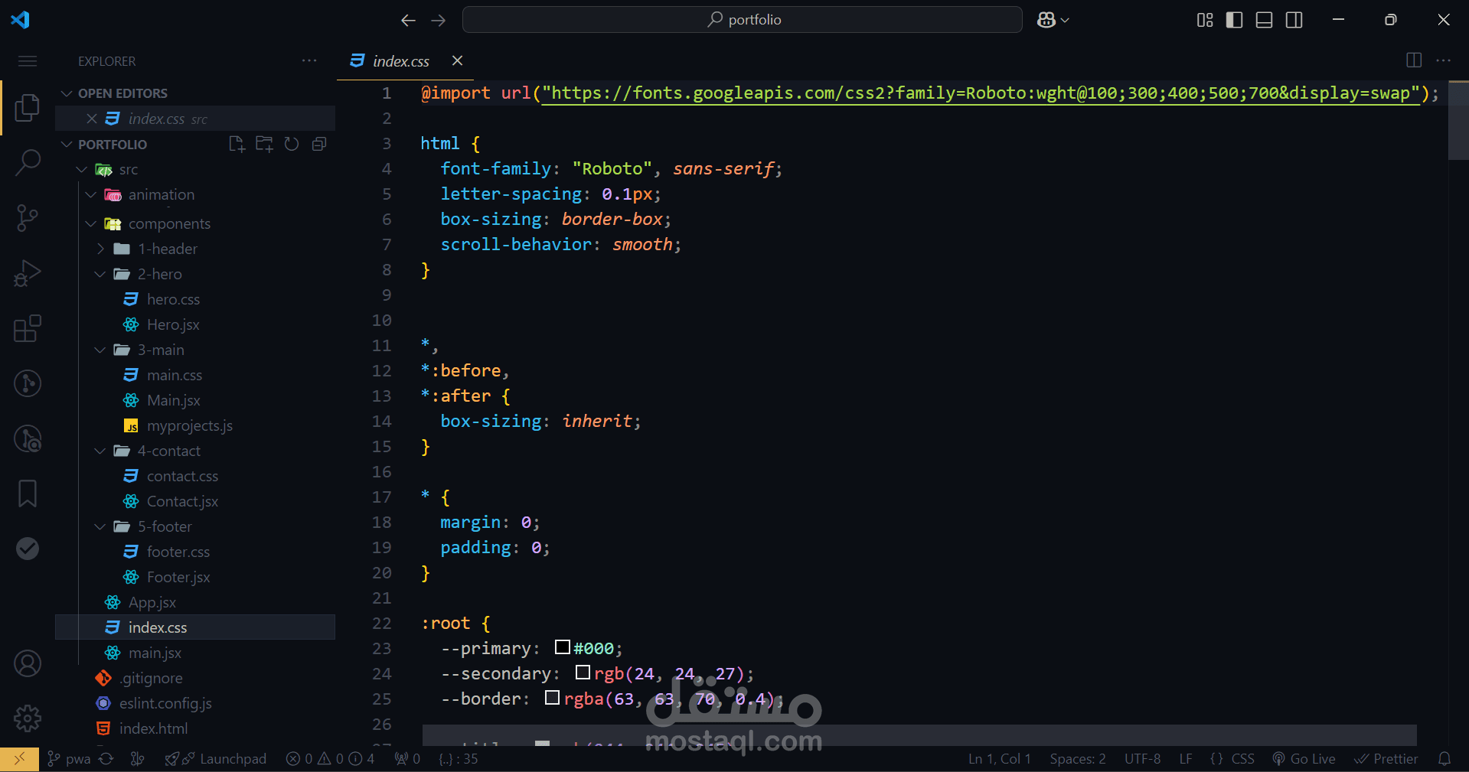The image size is (1469, 772).
Task: Toggle the bottom panel visibility
Action: click(x=1264, y=20)
